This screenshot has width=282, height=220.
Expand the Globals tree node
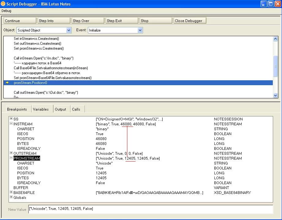click(11, 197)
